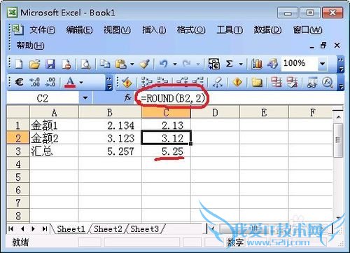Open the 文件(F) menu

tap(43, 30)
